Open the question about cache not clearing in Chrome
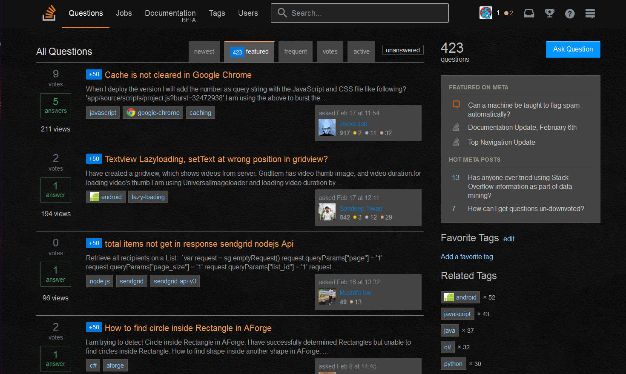This screenshot has height=374, width=626. [x=178, y=74]
